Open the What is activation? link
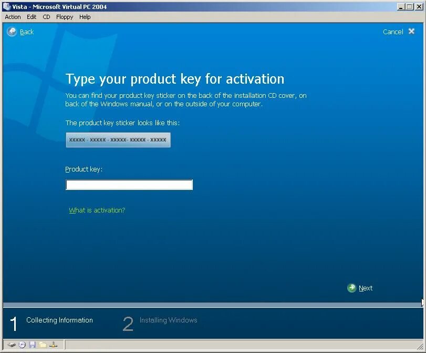Screen dimensions: 426x353 97,210
